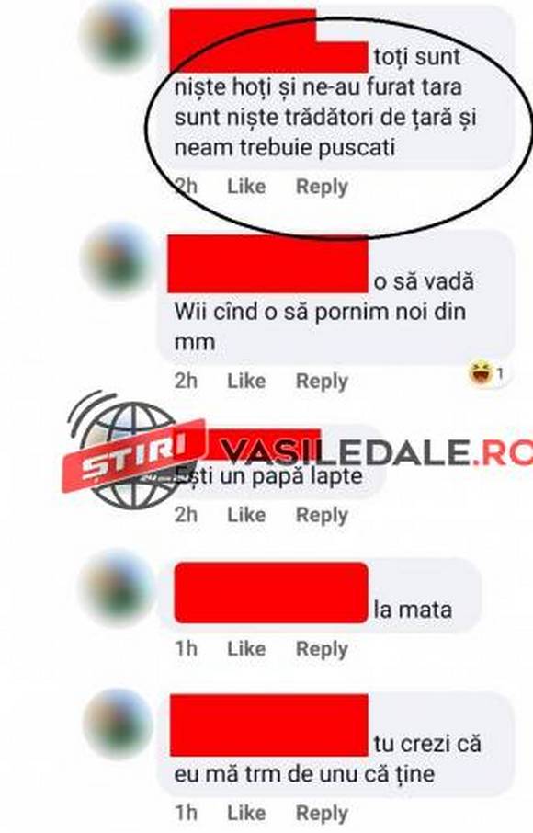Open the laughing emoji reaction count
Image resolution: width=533 pixels, height=833 pixels.
(486, 373)
